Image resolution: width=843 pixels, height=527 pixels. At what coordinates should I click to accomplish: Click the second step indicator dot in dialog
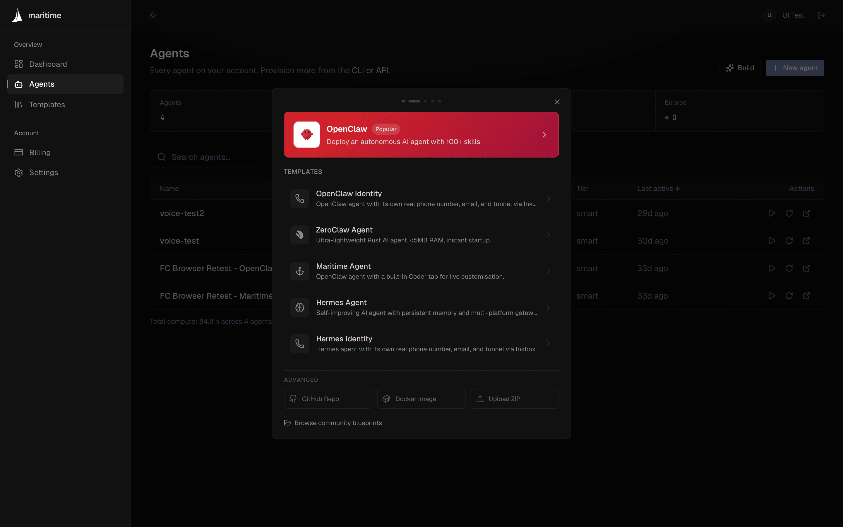coord(414,101)
